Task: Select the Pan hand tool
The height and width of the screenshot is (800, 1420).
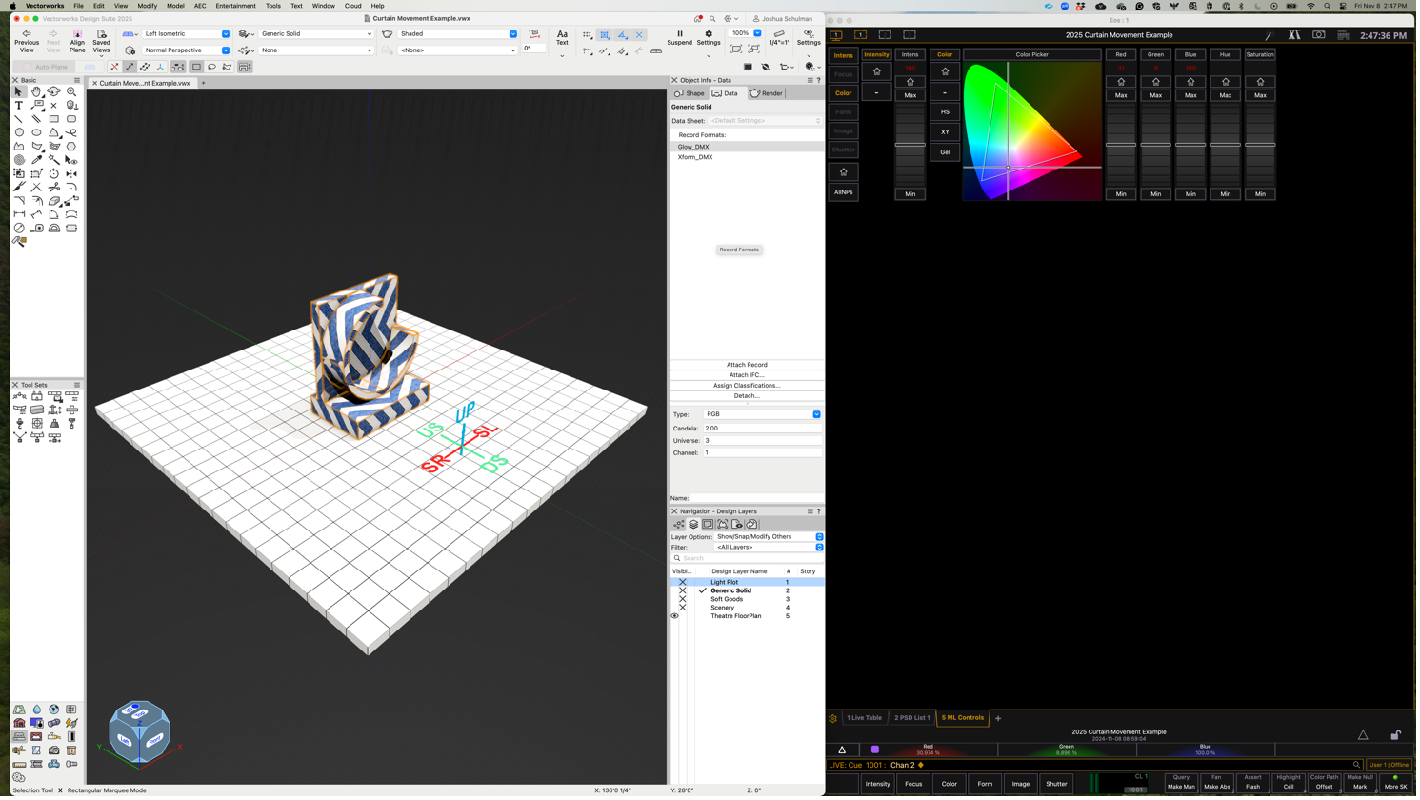Action: 36,92
